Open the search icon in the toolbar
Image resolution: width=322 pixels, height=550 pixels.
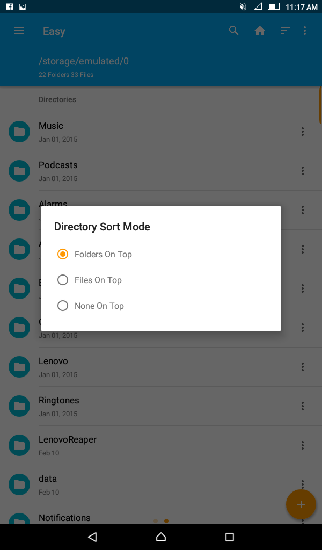point(234,31)
